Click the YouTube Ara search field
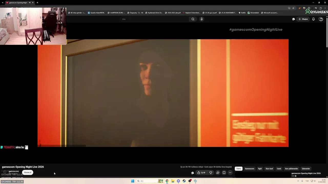The image size is (328, 184). coord(155,19)
